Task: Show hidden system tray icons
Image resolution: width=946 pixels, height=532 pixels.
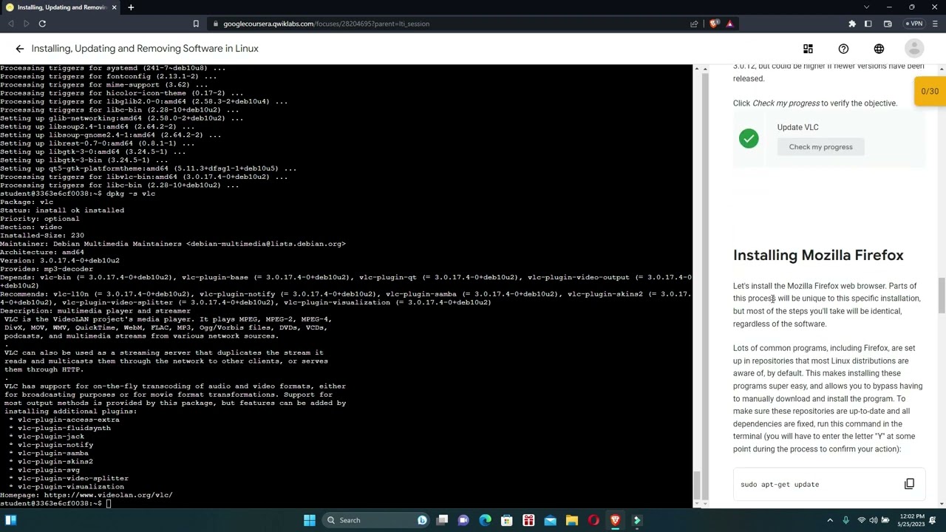Action: (831, 520)
